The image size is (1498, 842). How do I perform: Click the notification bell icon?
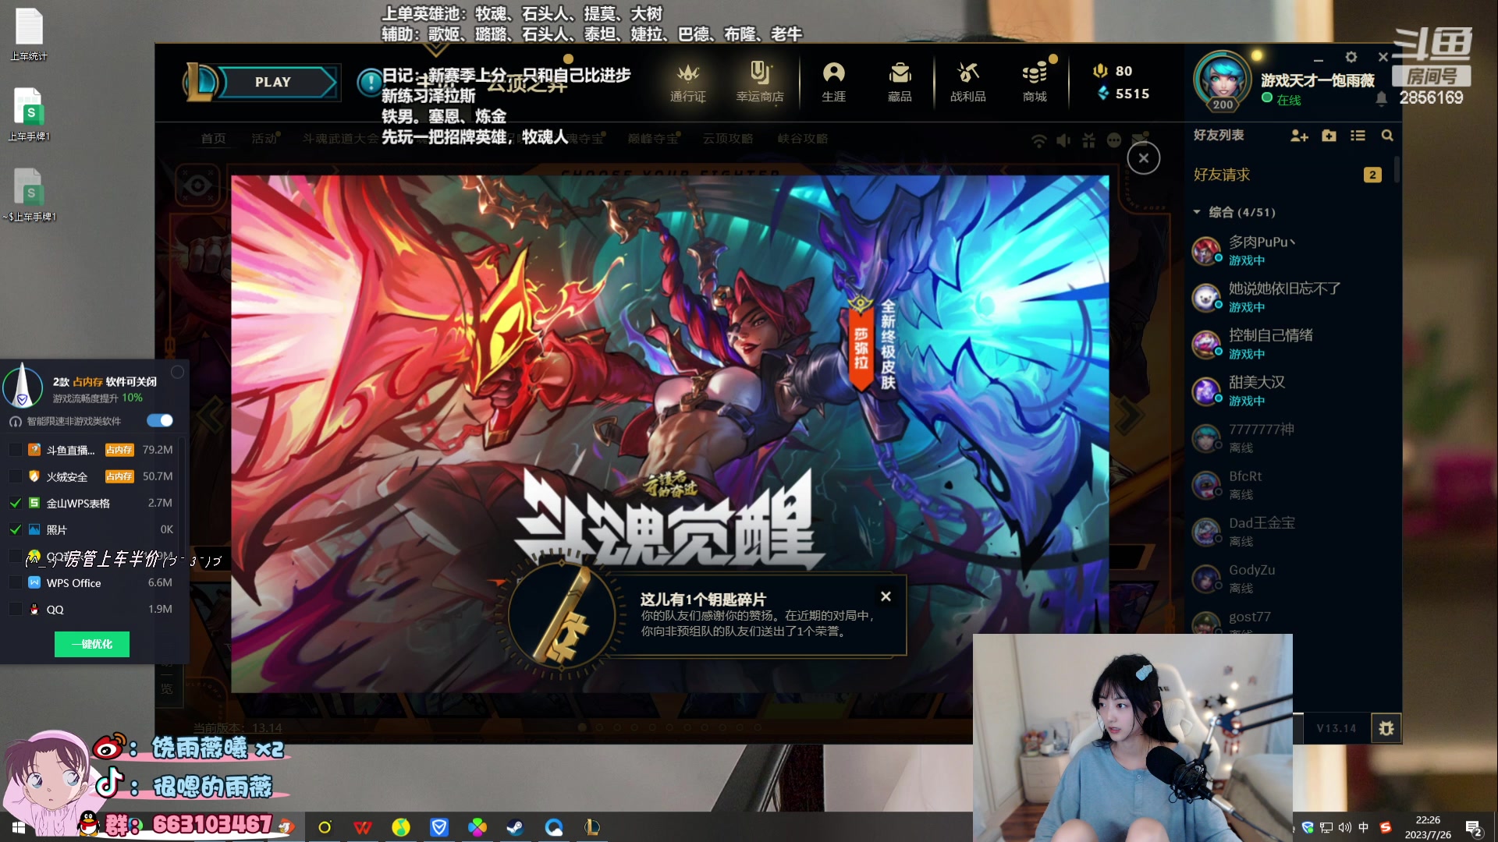(1381, 99)
